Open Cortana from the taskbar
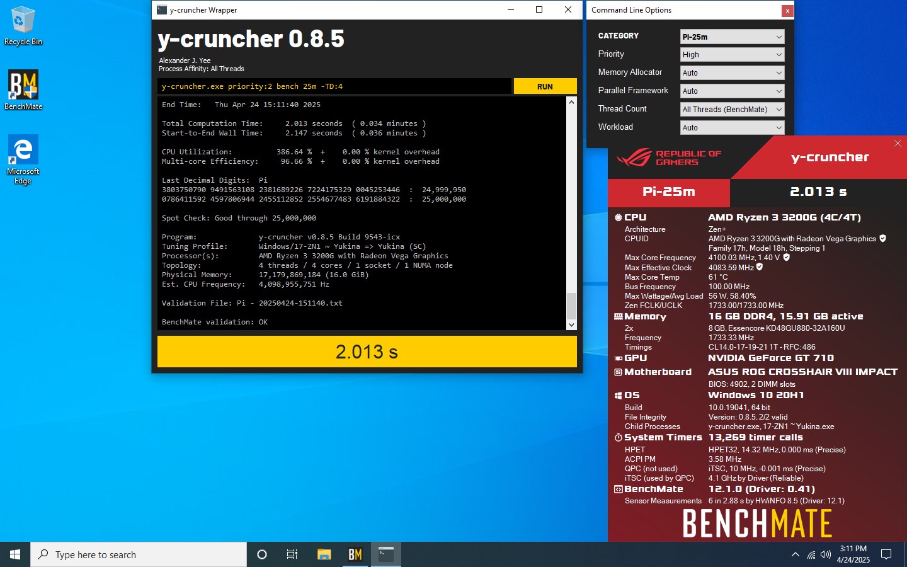This screenshot has height=567, width=907. 262,554
